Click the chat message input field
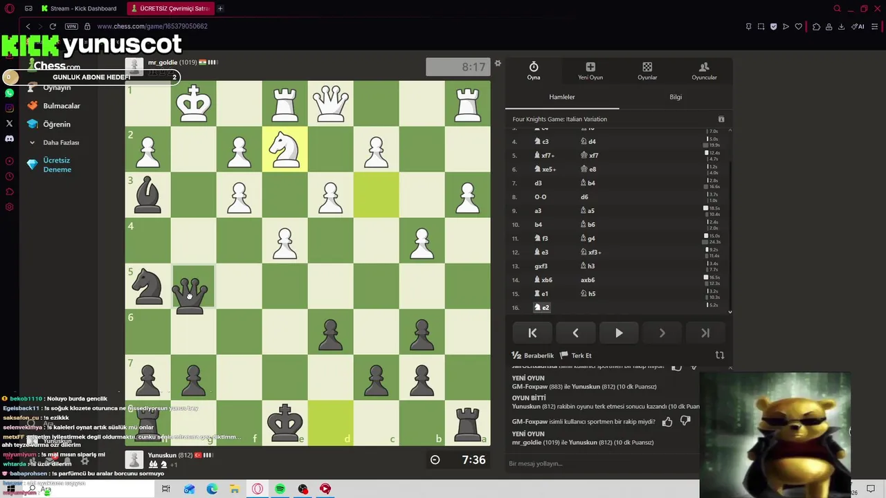The width and height of the screenshot is (886, 498). tap(602, 463)
